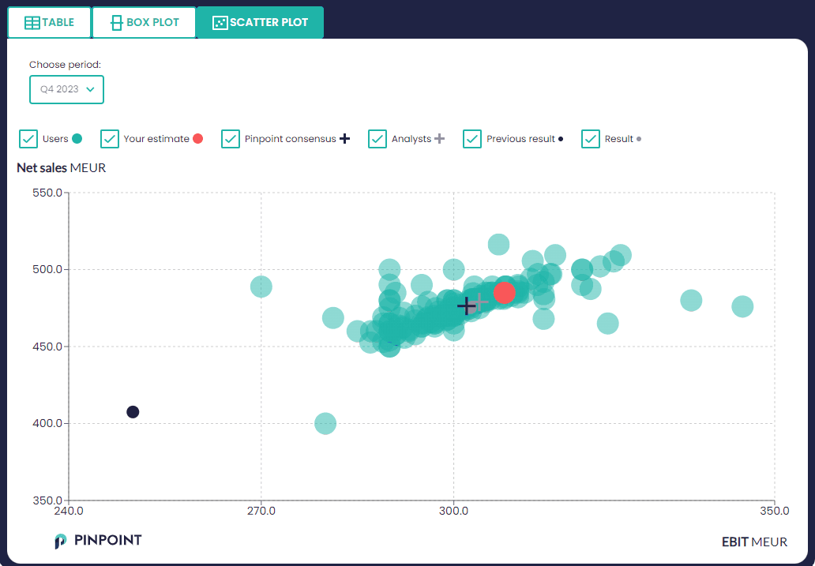Click the grey Analysts plus legend icon

(x=440, y=139)
